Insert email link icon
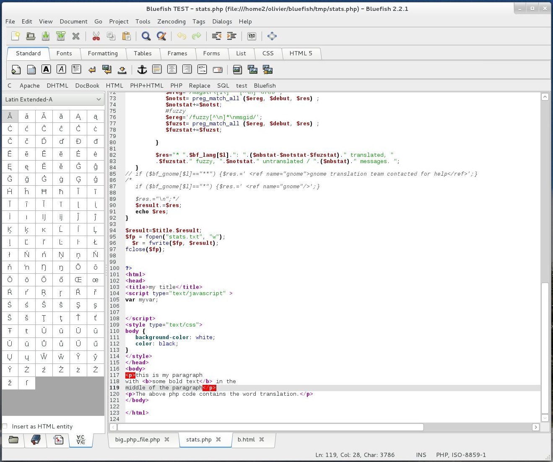This screenshot has width=553, height=462. coord(218,70)
